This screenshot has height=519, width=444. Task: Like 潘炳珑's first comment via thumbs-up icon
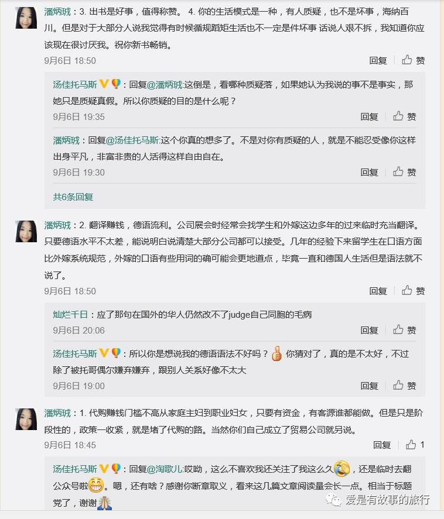(406, 60)
